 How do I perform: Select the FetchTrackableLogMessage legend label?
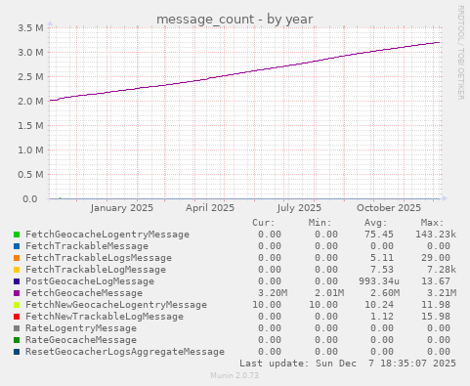coord(96,270)
